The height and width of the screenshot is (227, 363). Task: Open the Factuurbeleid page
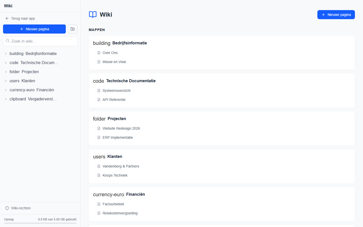click(113, 204)
